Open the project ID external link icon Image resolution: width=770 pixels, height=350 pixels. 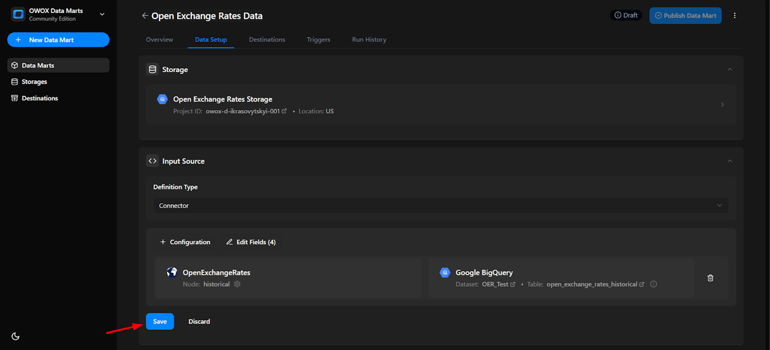pos(284,111)
